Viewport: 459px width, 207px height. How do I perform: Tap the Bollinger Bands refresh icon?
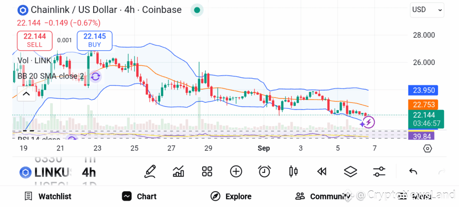tap(95, 77)
